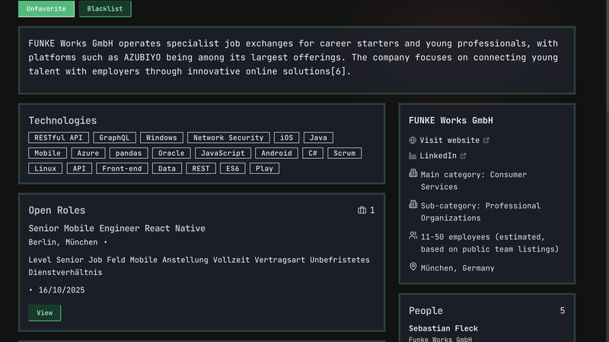Click the LinkedIn logo icon
Viewport: 609px width, 342px height.
pyautogui.click(x=413, y=156)
